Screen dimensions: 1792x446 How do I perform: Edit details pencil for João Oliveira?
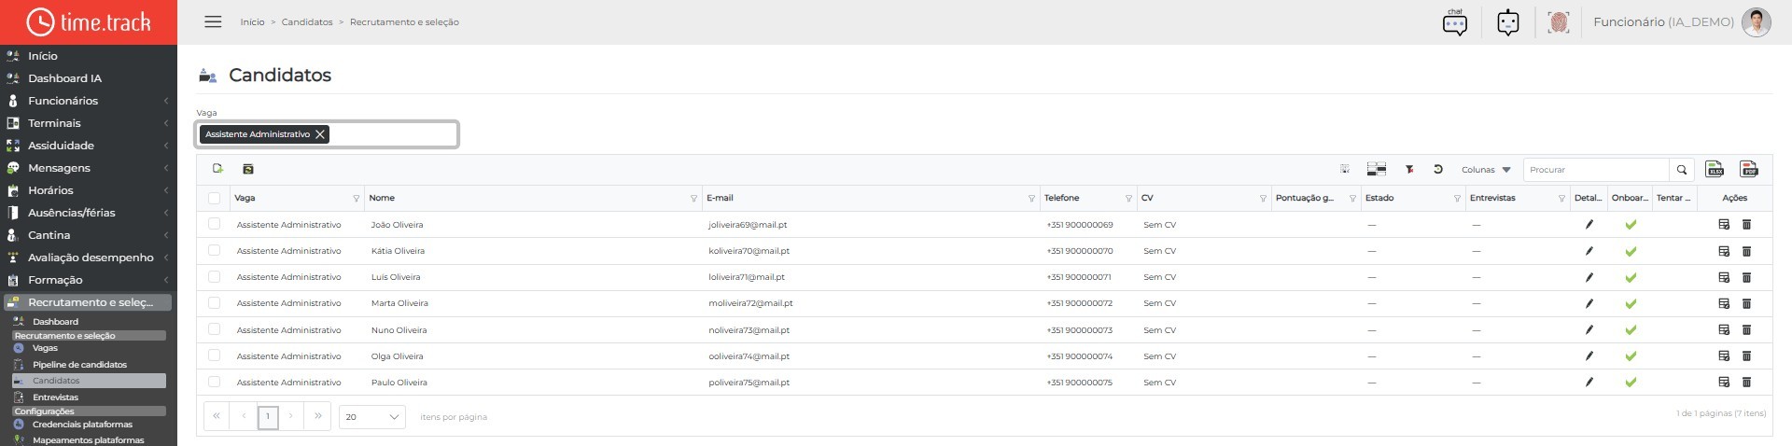click(1589, 225)
